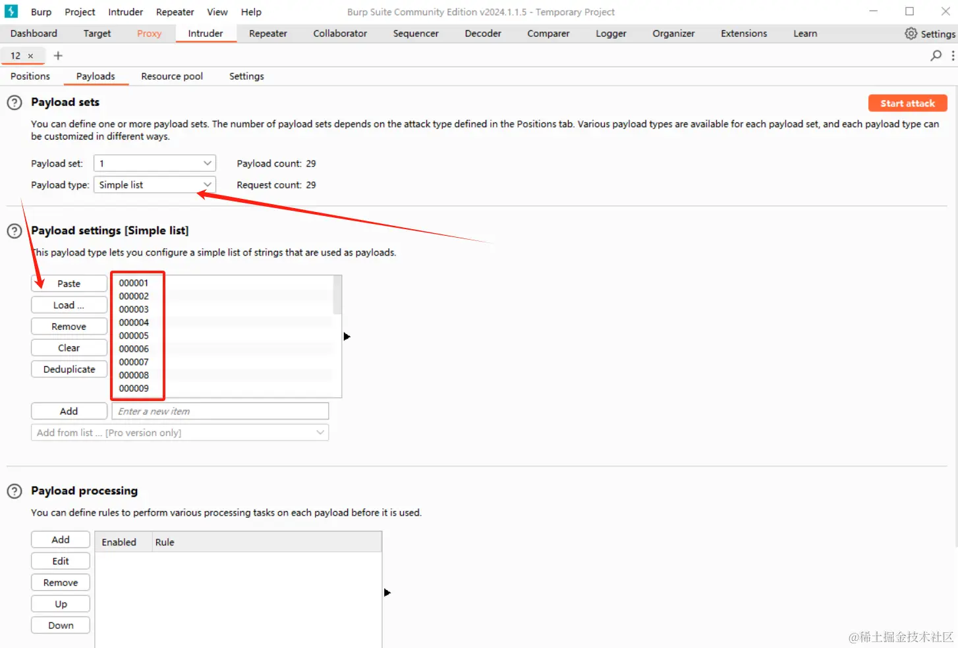958x648 pixels.
Task: Switch to the Repeater main tab
Action: tap(268, 34)
